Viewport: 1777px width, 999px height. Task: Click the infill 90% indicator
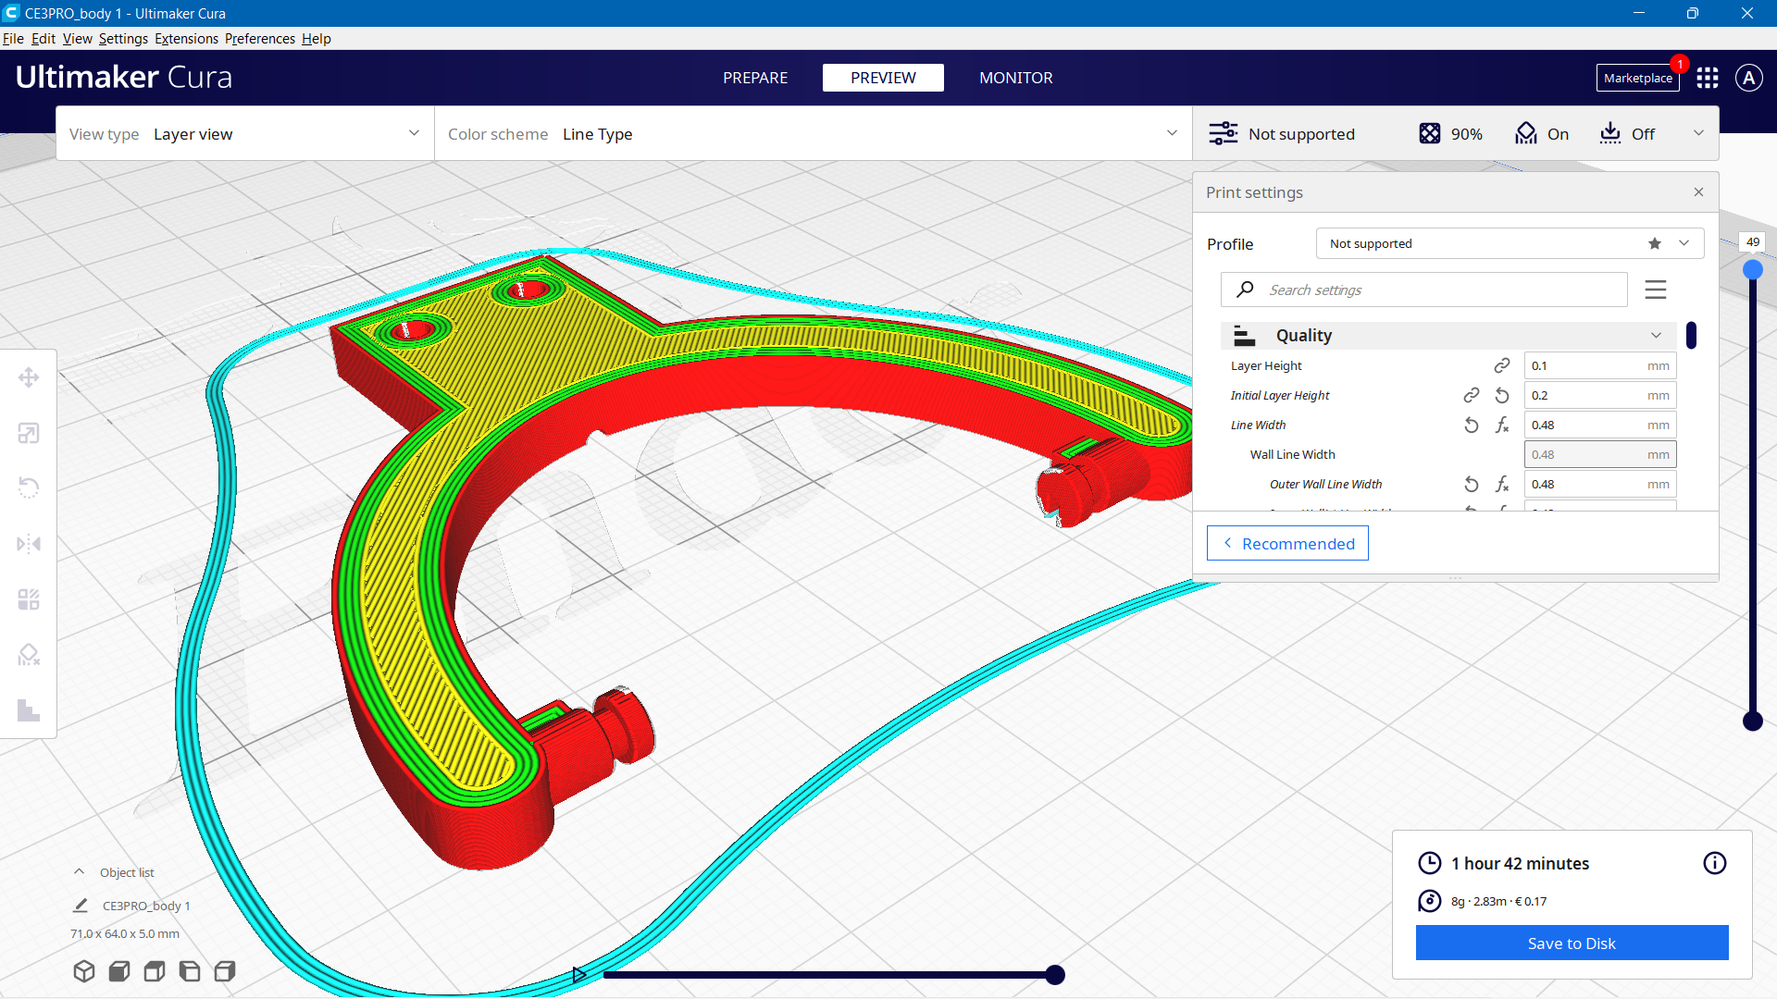(x=1450, y=133)
